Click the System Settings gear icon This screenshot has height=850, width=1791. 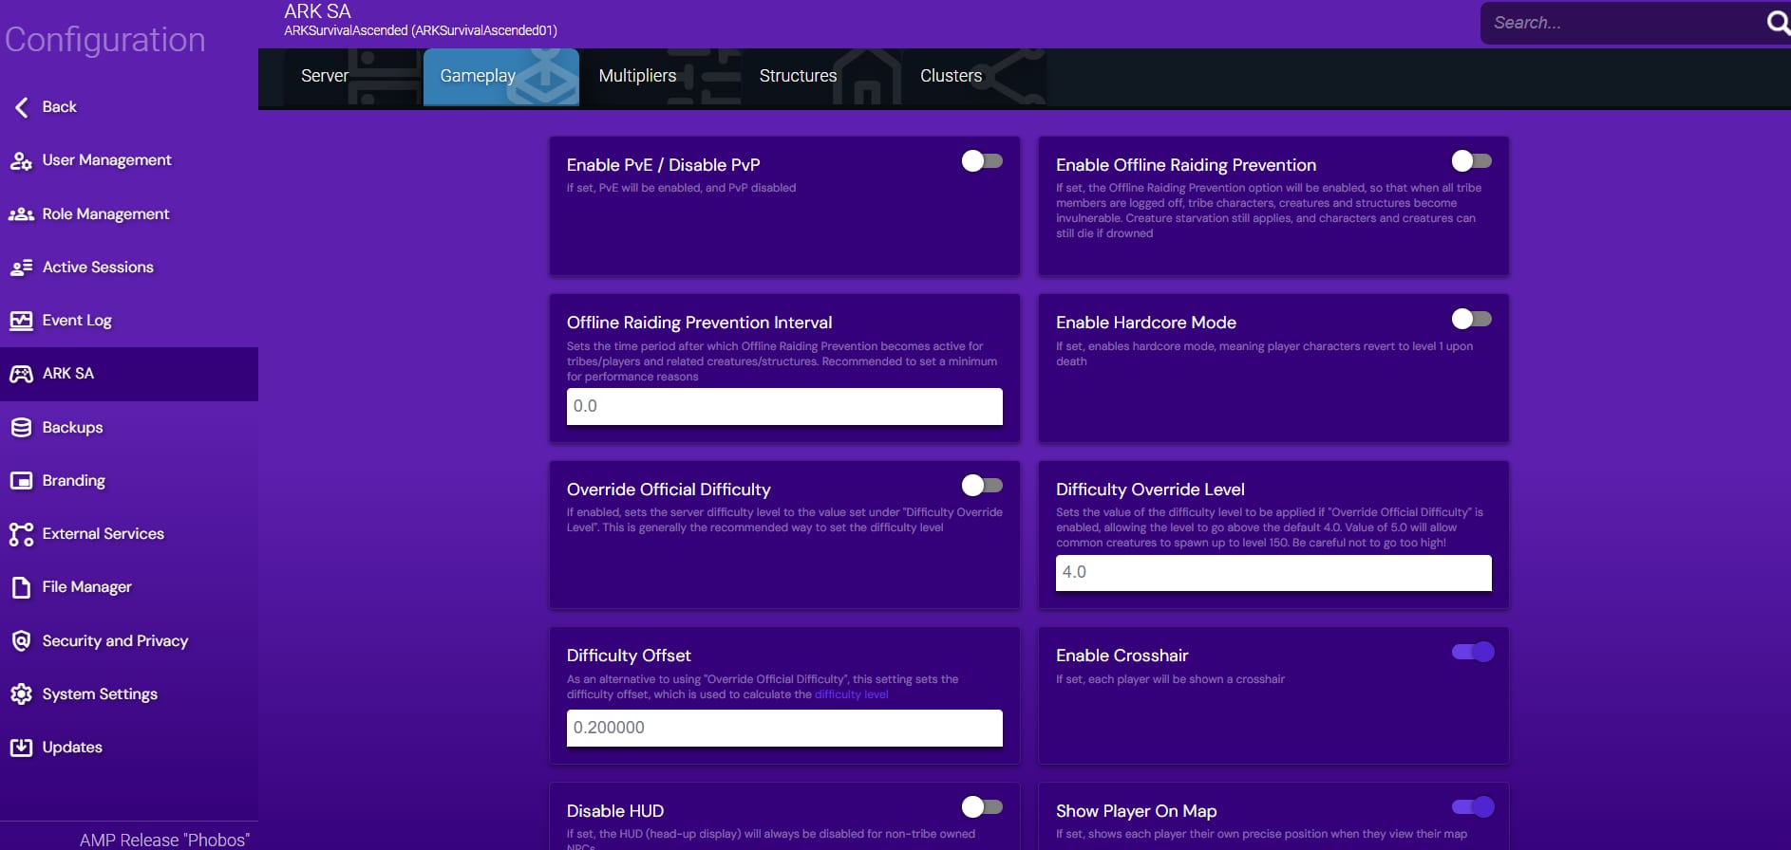click(x=21, y=694)
